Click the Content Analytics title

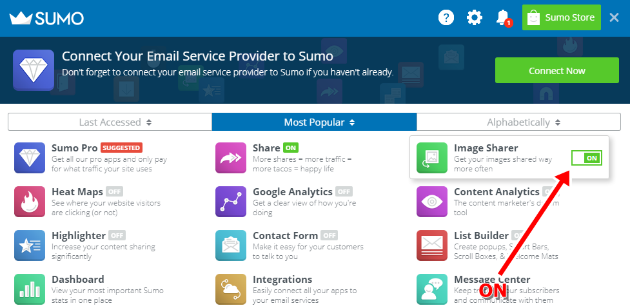pyautogui.click(x=497, y=191)
